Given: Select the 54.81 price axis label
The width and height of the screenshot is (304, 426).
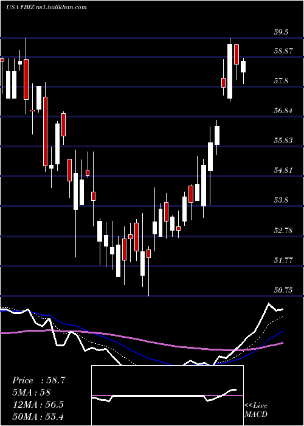Looking at the screenshot, I should point(283,170).
